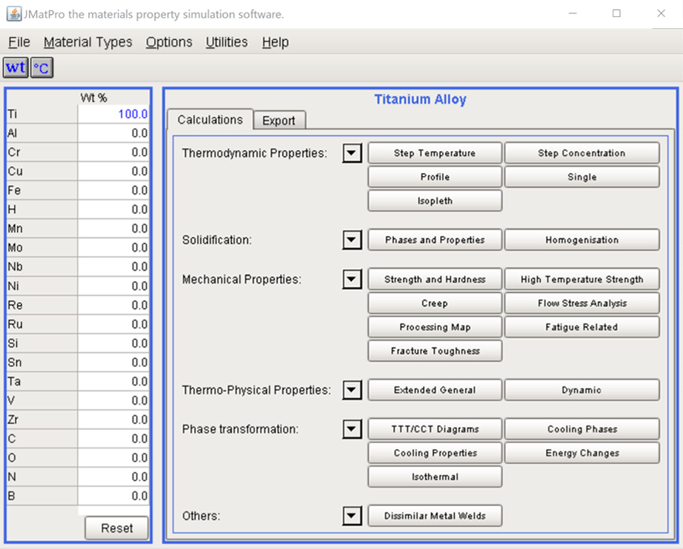Open Cooling Phases calculation

click(582, 429)
